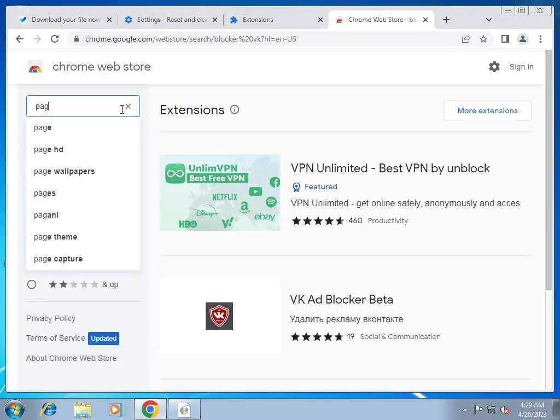The width and height of the screenshot is (560, 420).
Task: Open the Action Center flag icon
Action: coord(478,410)
